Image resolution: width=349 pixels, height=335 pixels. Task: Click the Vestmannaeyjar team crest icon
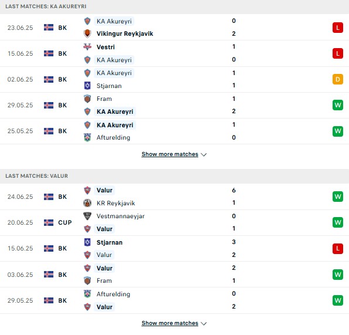pyautogui.click(x=87, y=216)
